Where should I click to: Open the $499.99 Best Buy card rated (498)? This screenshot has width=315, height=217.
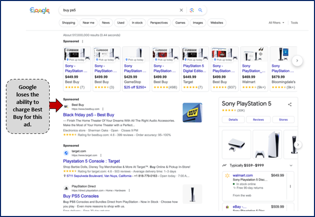pos(166,69)
